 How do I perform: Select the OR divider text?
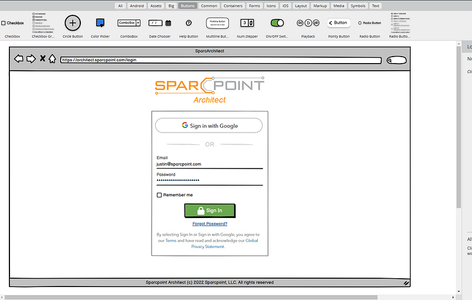209,144
